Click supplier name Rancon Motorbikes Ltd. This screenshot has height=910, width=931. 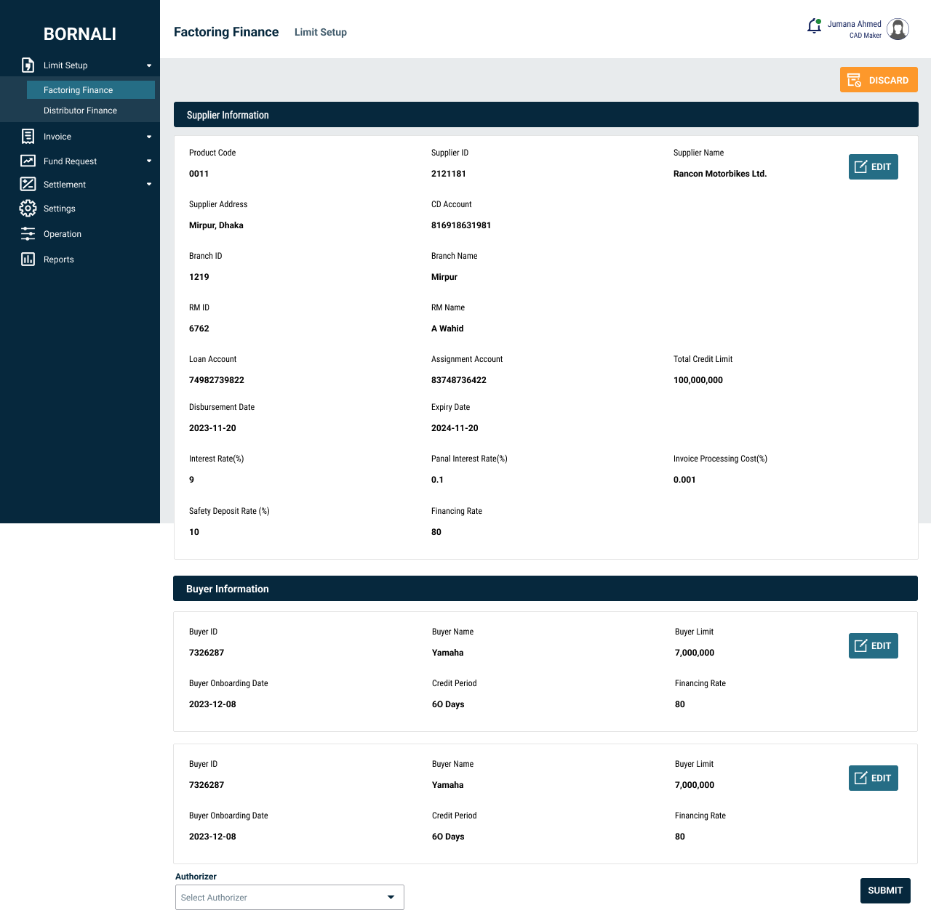pyautogui.click(x=720, y=174)
